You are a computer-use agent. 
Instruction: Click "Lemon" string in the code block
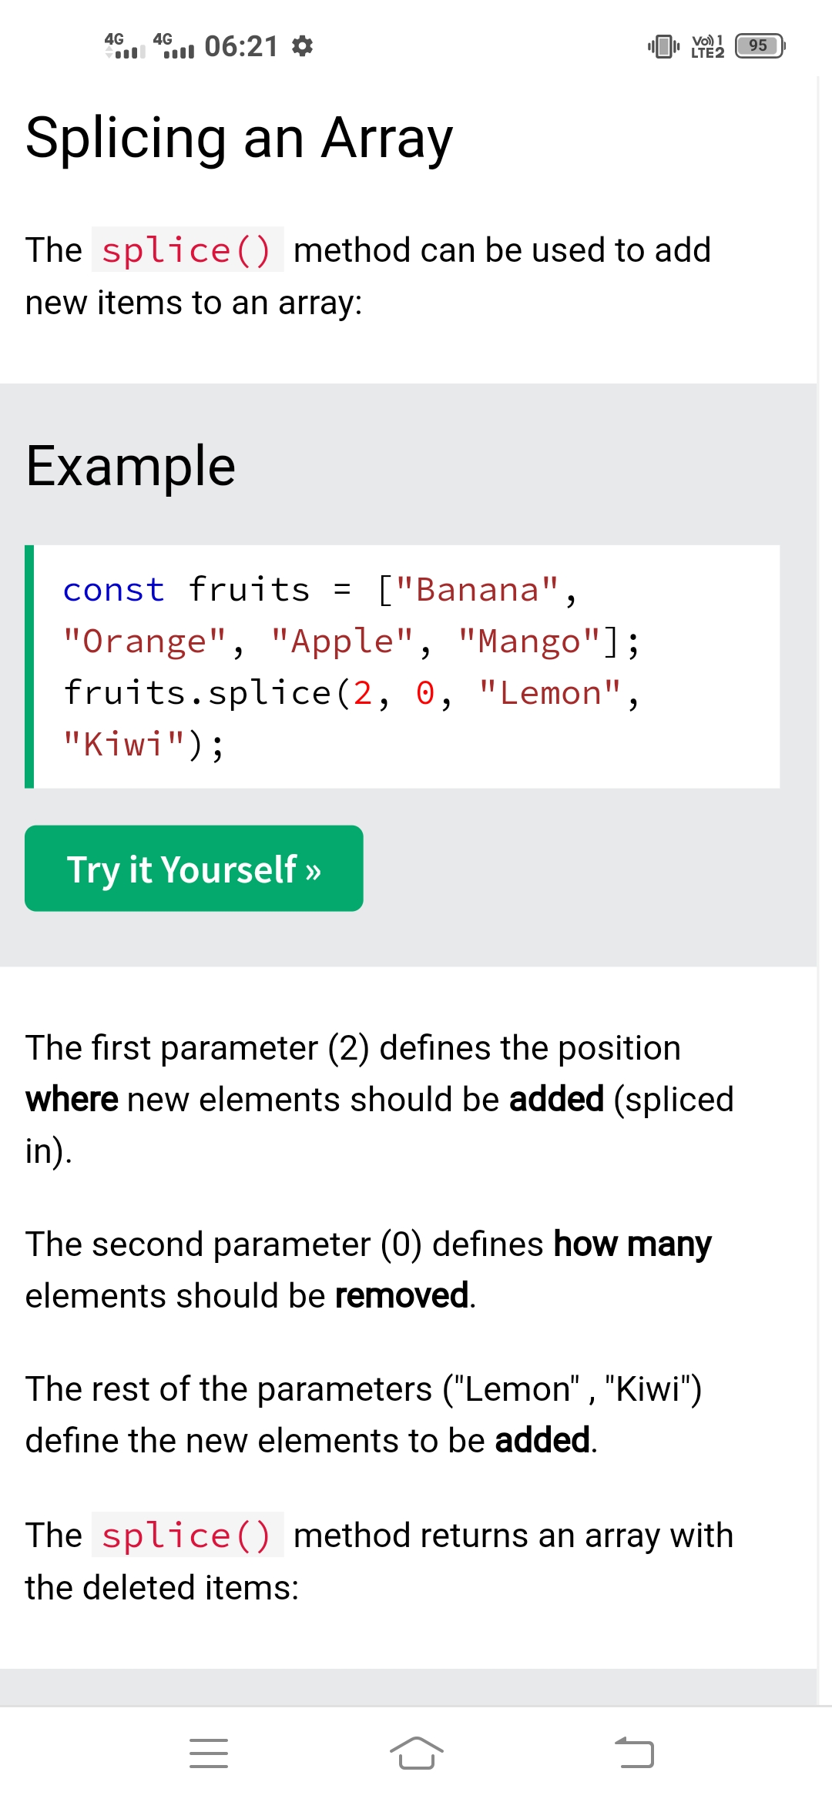549,693
